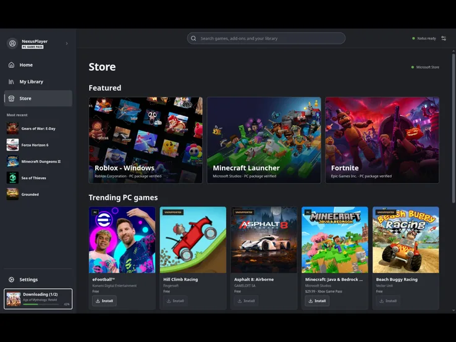The width and height of the screenshot is (456, 342).
Task: Open My Library in the sidebar
Action: pos(38,81)
